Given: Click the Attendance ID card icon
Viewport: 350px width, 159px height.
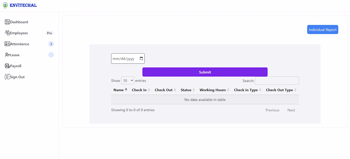Looking at the screenshot, I should coord(7,44).
